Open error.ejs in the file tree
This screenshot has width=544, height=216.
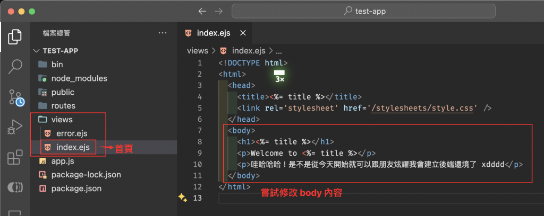tap(72, 133)
